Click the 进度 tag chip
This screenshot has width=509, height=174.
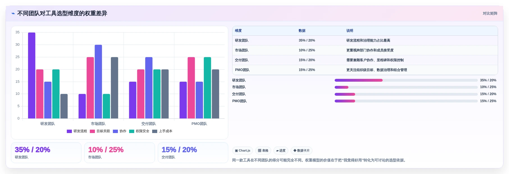coord(281,151)
